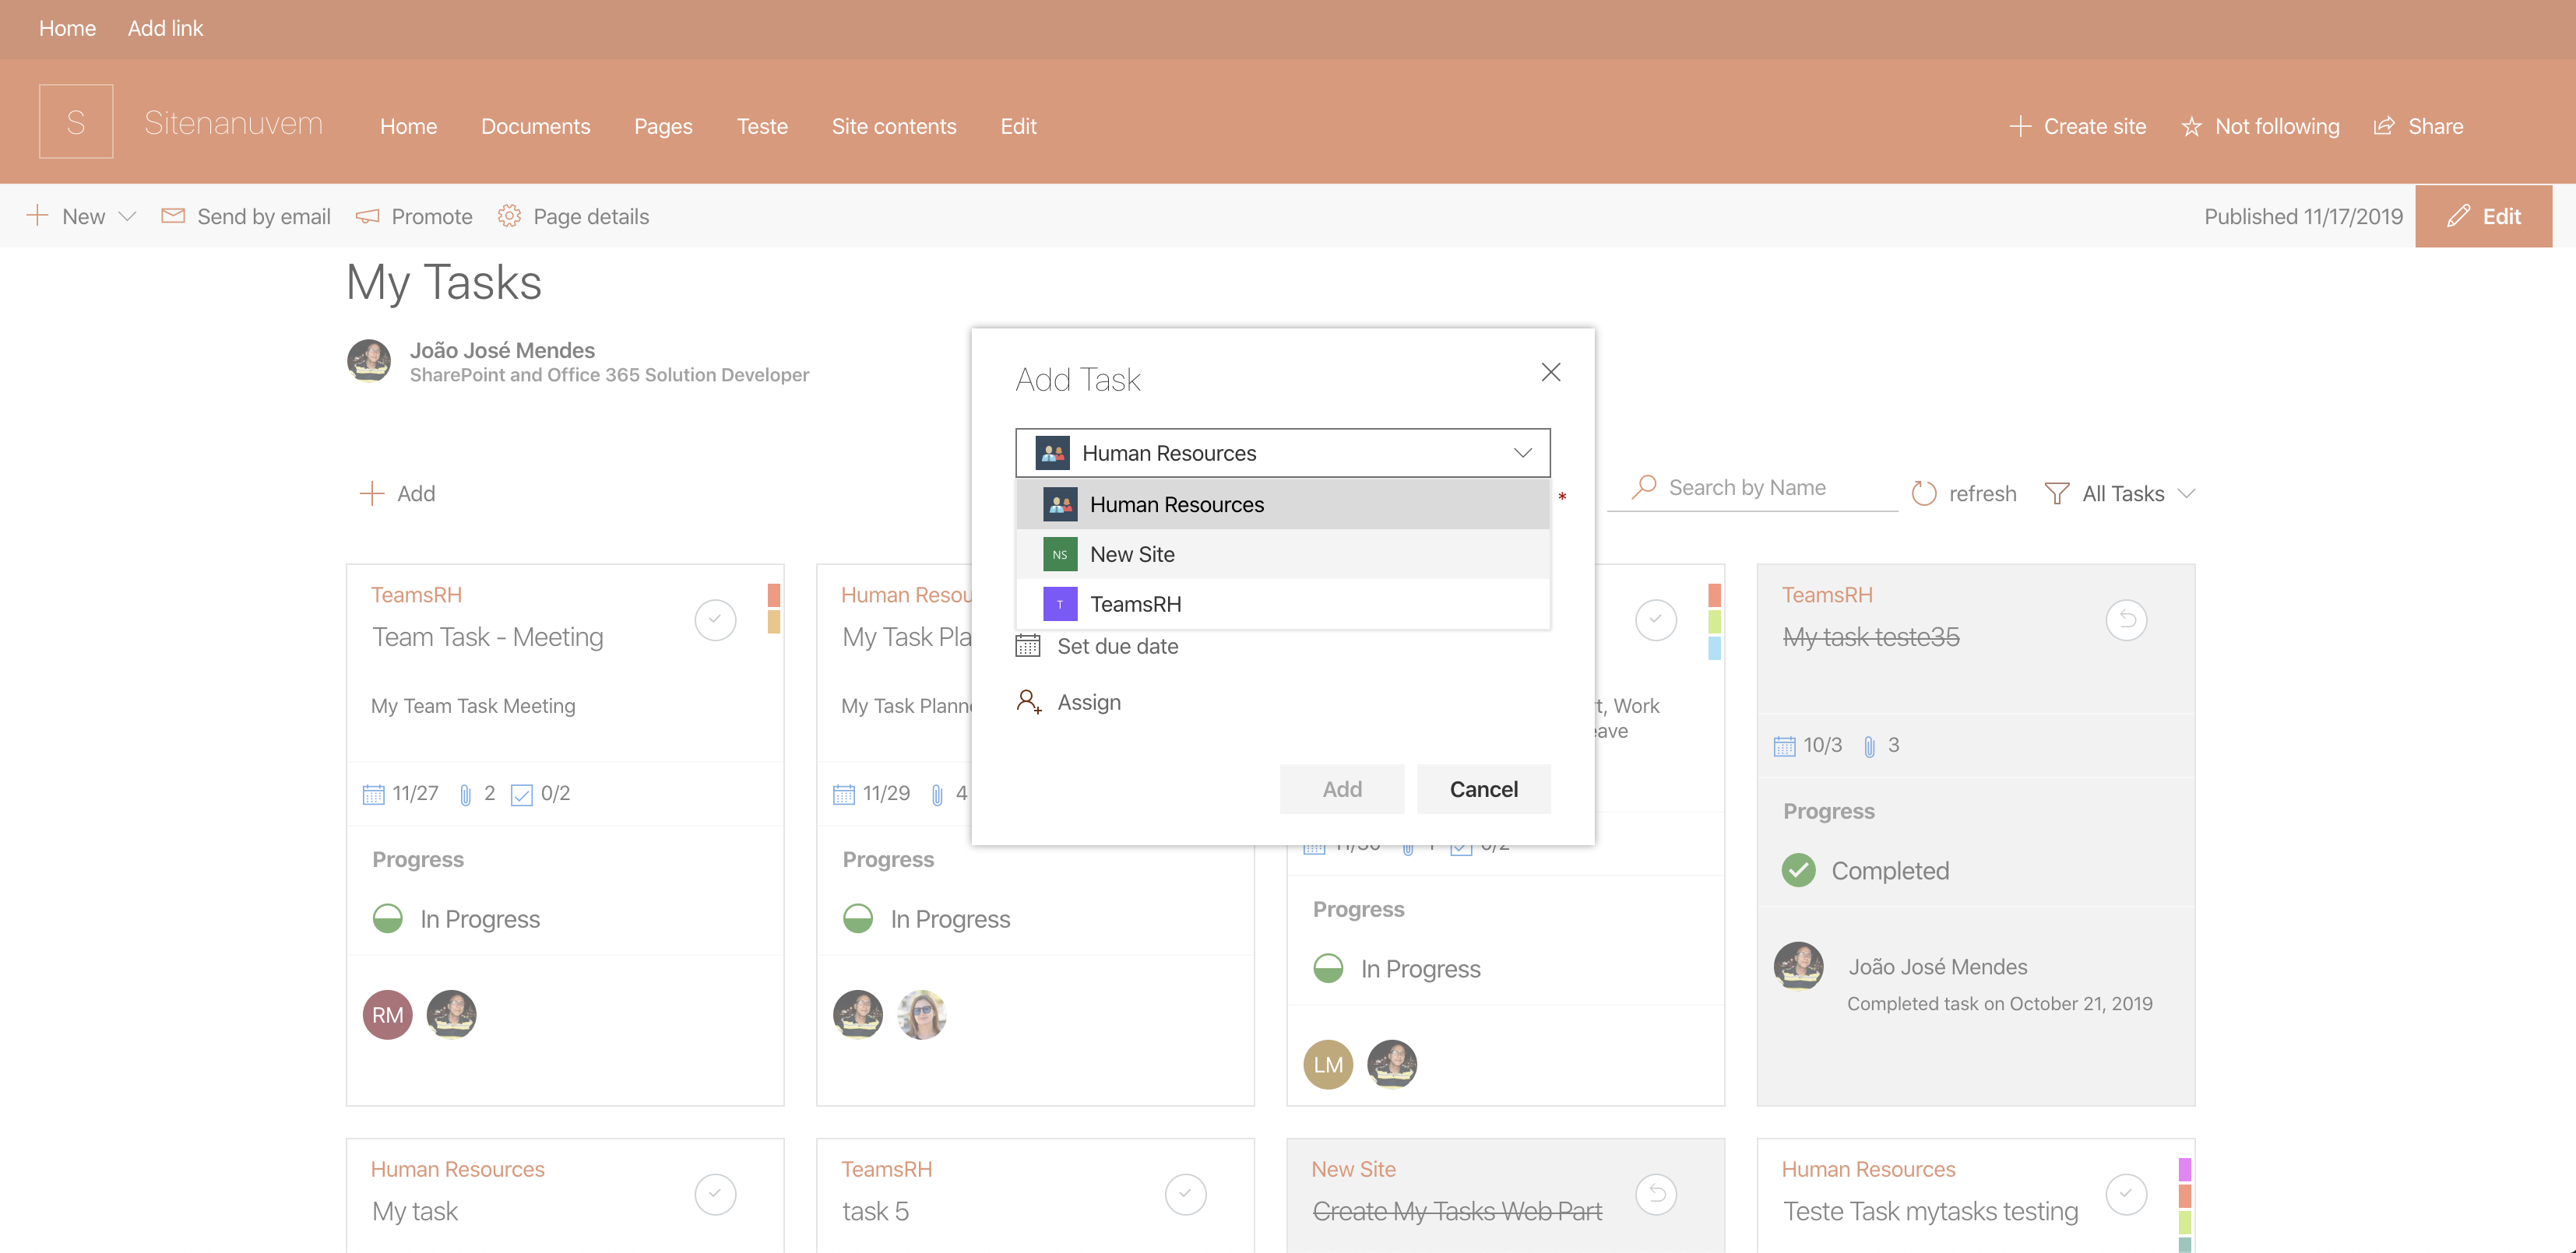The image size is (2576, 1253).
Task: Click the Send by email envelope icon
Action: click(x=173, y=216)
